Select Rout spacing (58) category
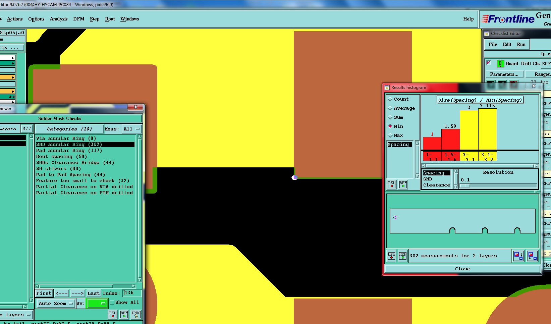 coord(62,157)
